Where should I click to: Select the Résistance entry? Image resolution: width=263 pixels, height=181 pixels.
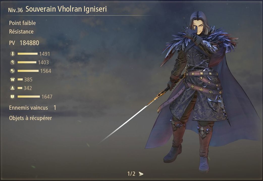(x=21, y=32)
